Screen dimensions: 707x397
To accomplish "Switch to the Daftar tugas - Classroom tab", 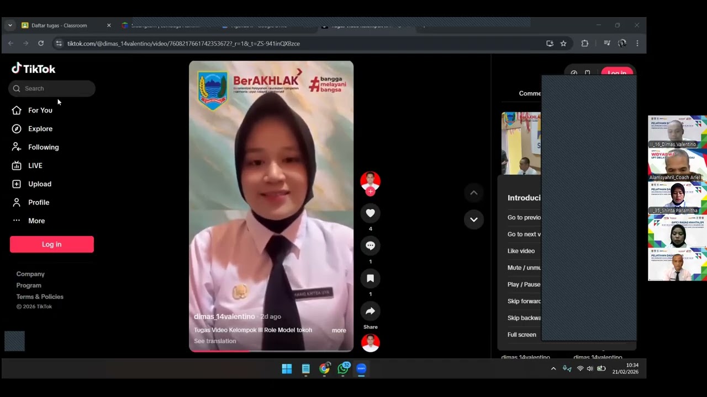I will point(59,25).
